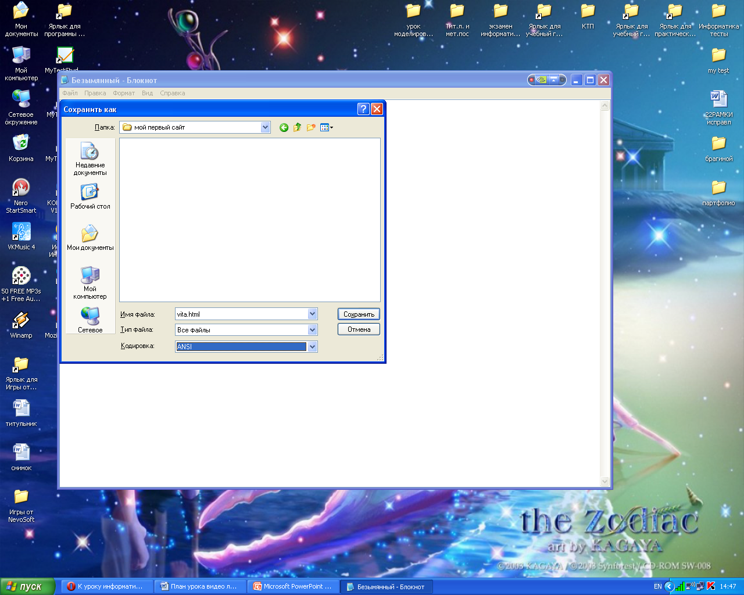
Task: Open Сетевое окружение desktop icon
Action: coord(21,107)
